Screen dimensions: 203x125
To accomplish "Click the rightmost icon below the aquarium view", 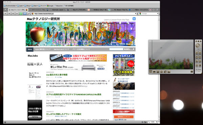I will tap(192, 72).
